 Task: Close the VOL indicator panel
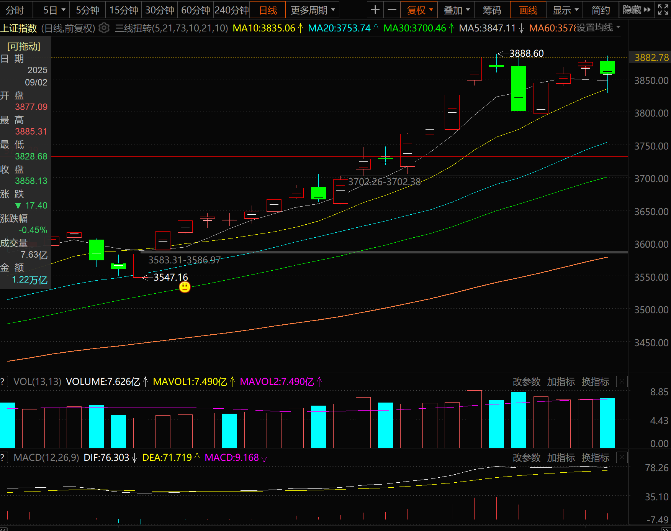pos(622,382)
